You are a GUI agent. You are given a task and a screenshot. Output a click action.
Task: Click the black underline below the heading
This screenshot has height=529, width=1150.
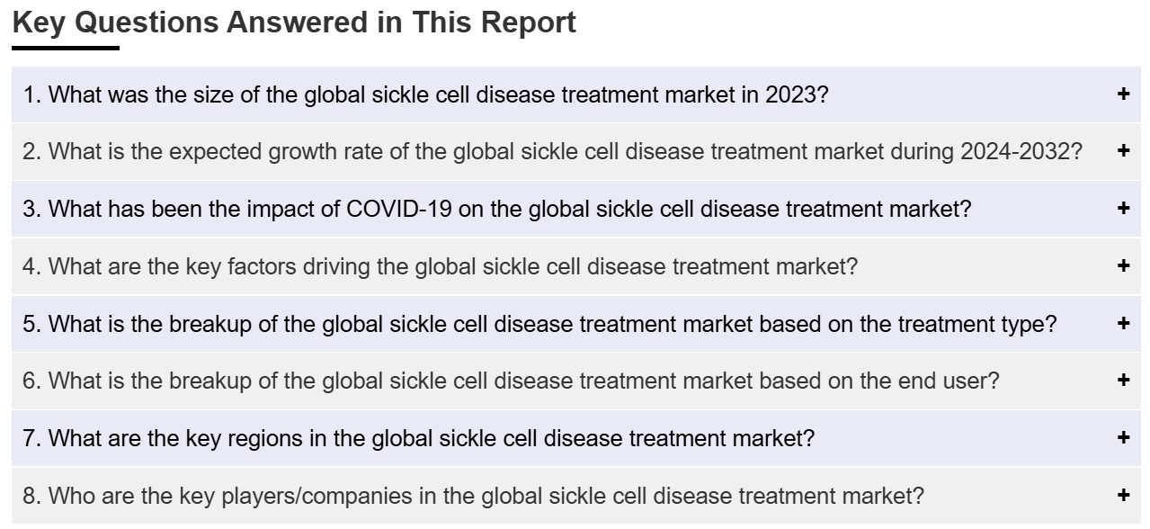coord(66,48)
